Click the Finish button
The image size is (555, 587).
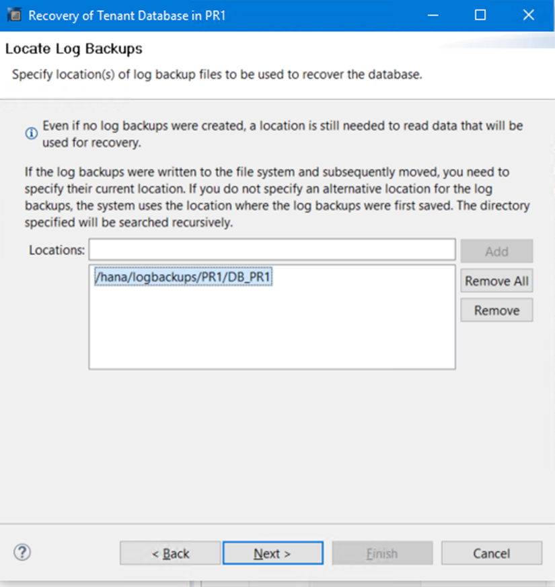[381, 553]
